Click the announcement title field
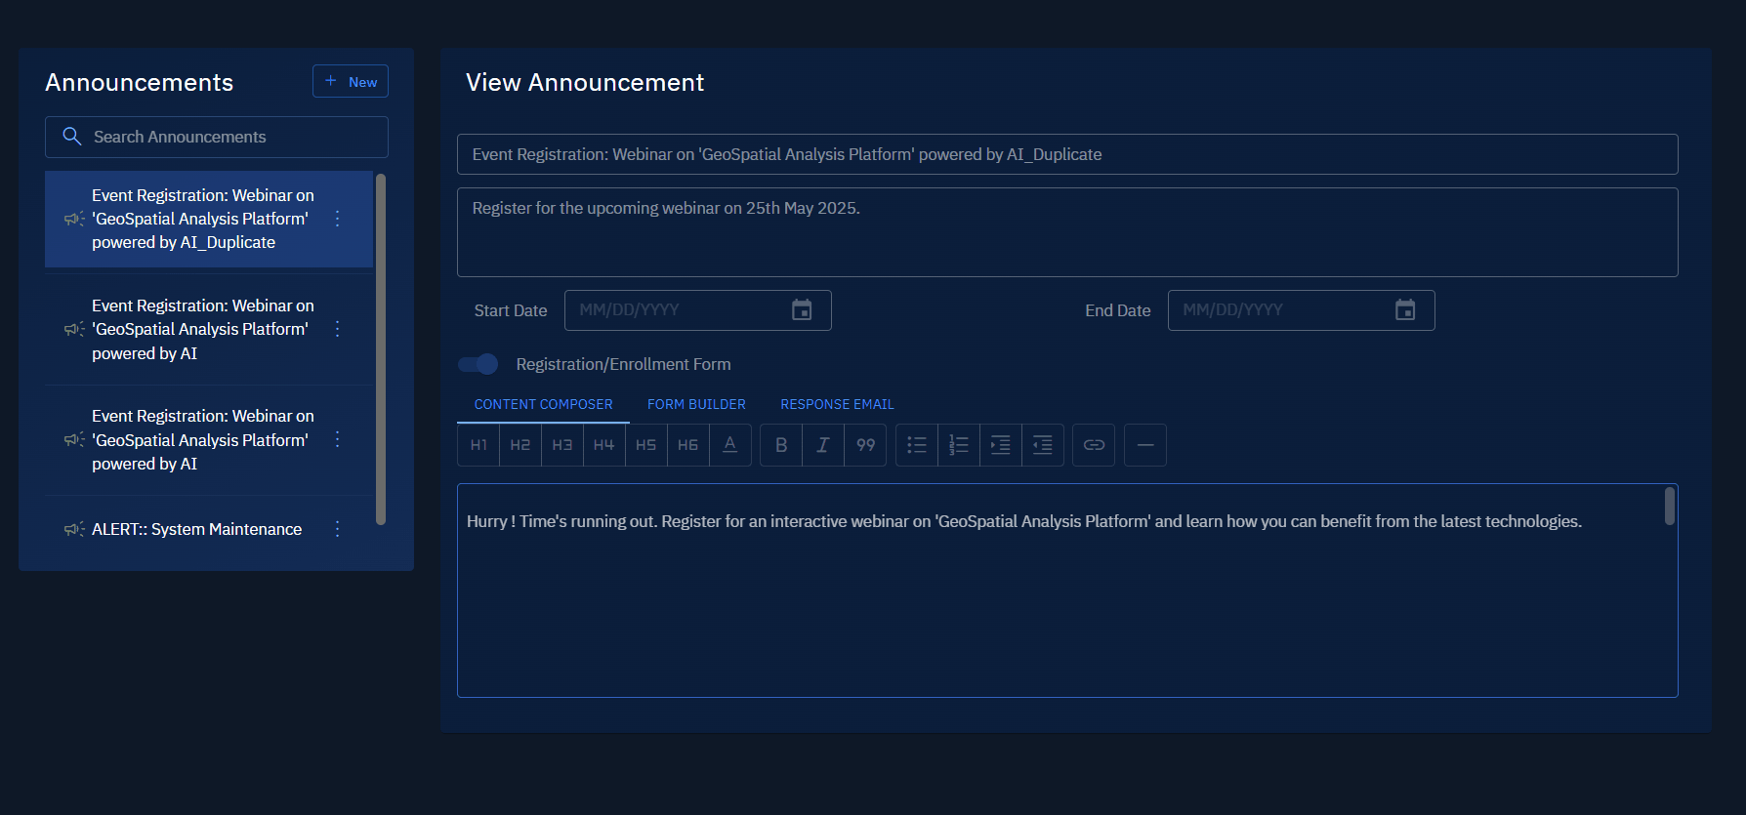1746x815 pixels. pyautogui.click(x=1067, y=154)
